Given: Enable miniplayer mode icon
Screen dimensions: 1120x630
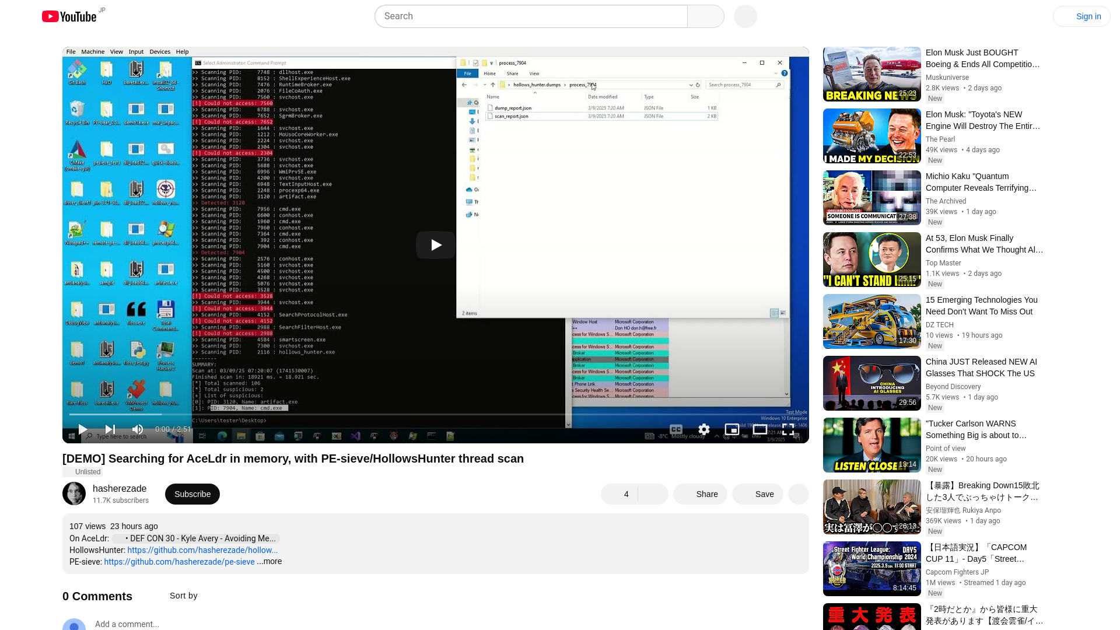Looking at the screenshot, I should click(731, 430).
